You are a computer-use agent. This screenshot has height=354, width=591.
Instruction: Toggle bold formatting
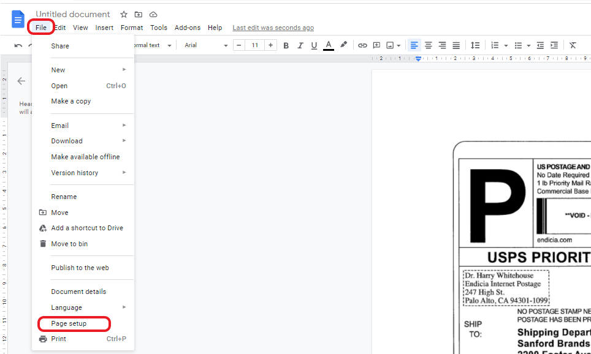(286, 45)
